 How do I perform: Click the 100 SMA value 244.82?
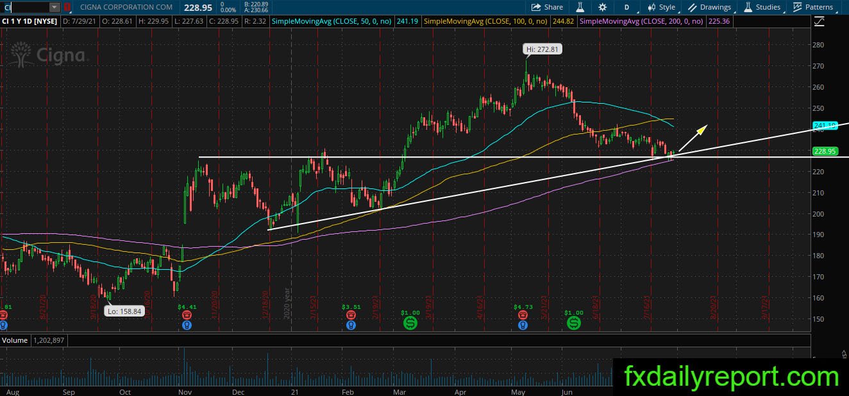coord(562,21)
